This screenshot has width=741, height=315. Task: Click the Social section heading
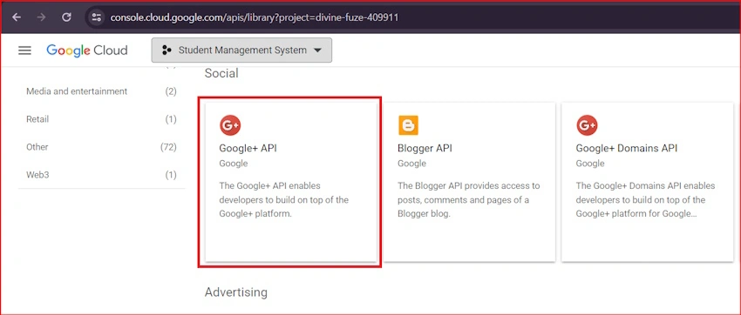point(221,74)
